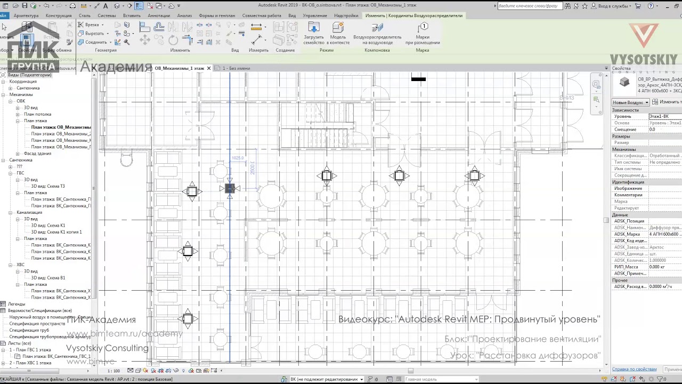Click the horizontal scrollbar of drawing view
Screen dimensions: 682x384
[410, 371]
